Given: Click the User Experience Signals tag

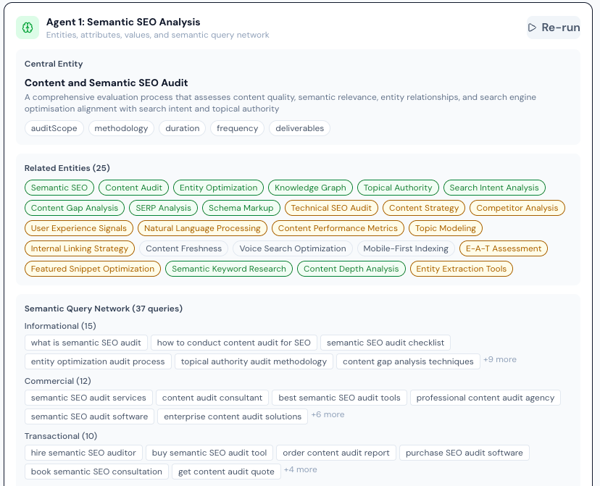Looking at the screenshot, I should [x=79, y=228].
